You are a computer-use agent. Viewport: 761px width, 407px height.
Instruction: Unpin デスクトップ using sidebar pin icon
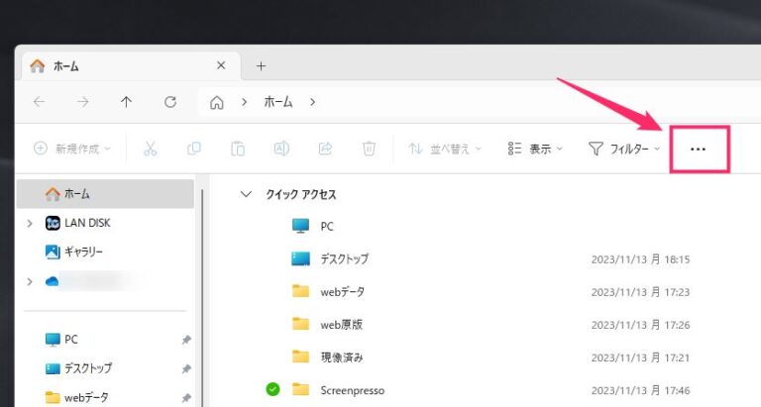point(186,368)
